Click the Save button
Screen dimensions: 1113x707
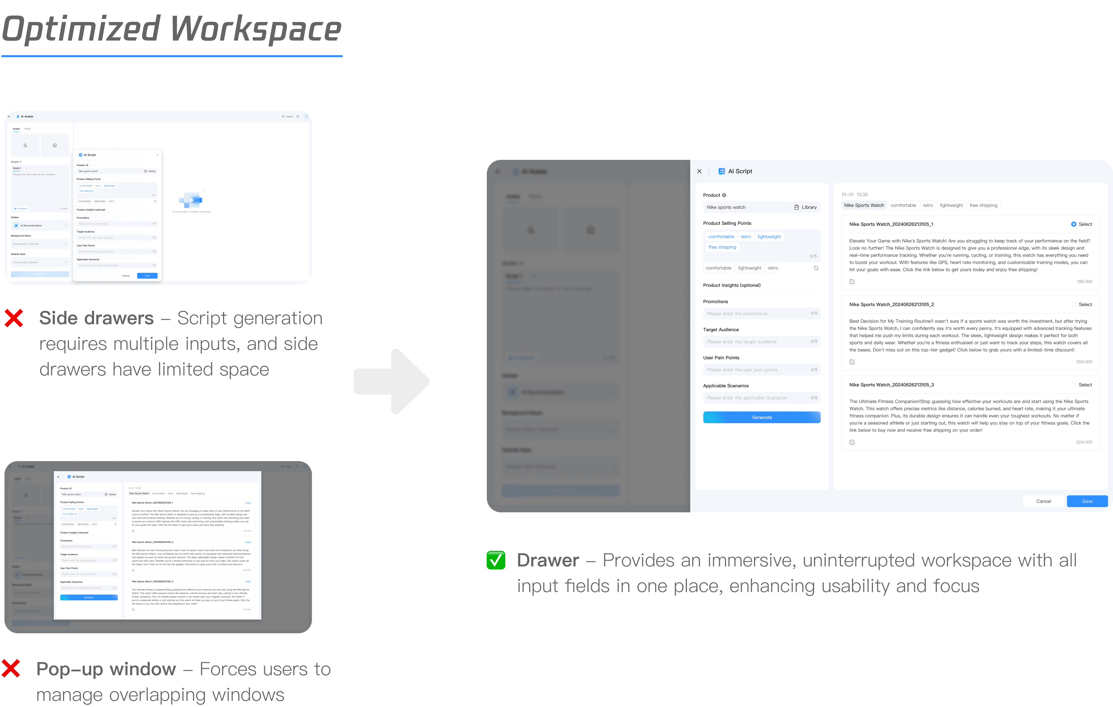(x=1087, y=501)
